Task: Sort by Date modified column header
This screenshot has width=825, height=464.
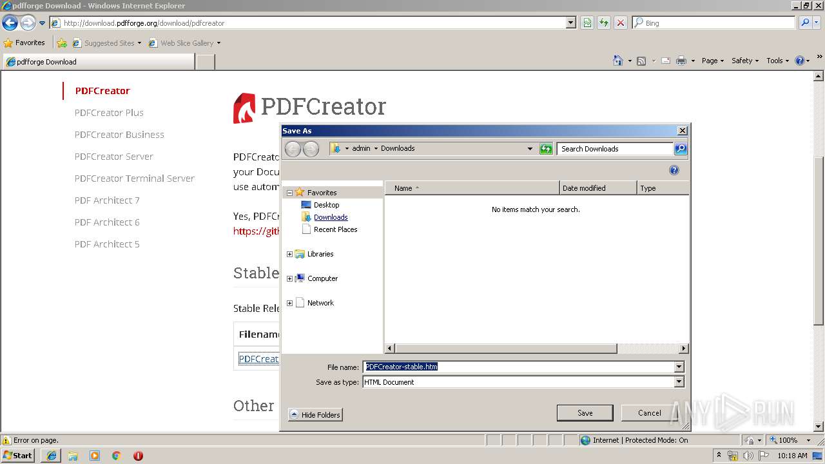Action: click(x=598, y=188)
